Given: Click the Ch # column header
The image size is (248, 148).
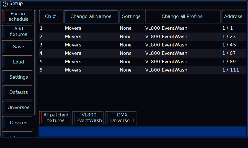Looking at the screenshot, I should [51, 17].
